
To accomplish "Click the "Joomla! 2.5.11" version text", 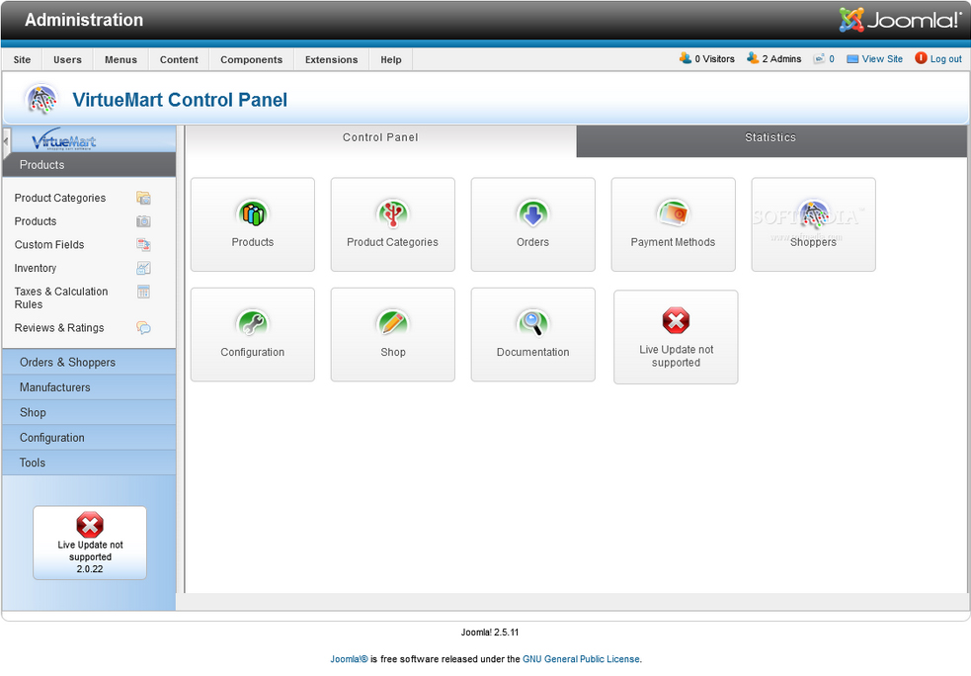I will [490, 633].
